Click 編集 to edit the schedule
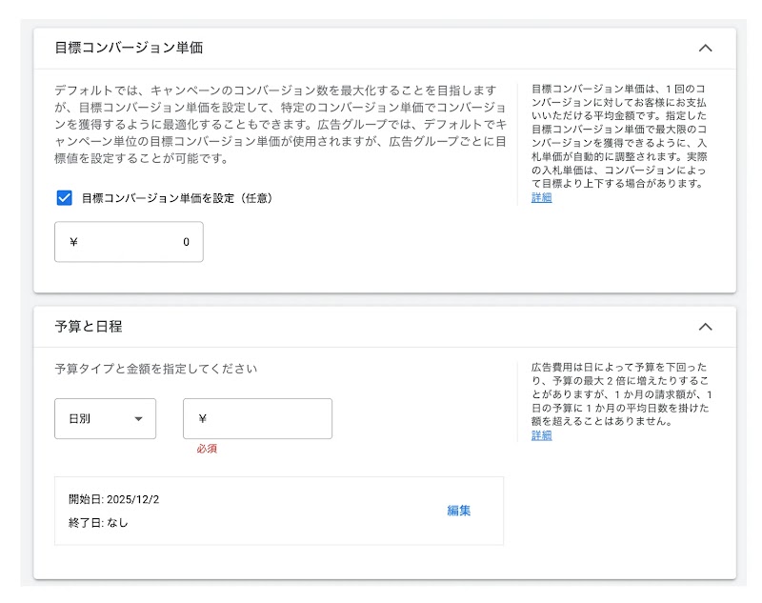The image size is (762, 603). coord(459,512)
